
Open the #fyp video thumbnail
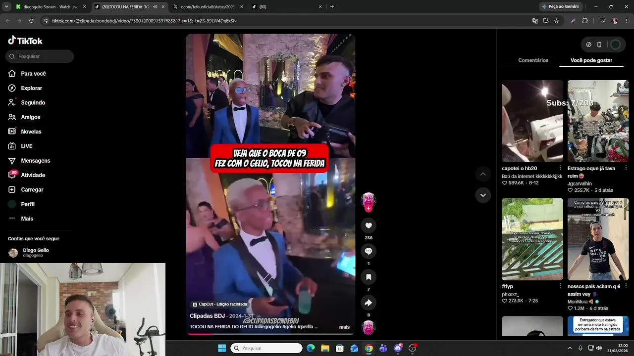click(x=532, y=239)
